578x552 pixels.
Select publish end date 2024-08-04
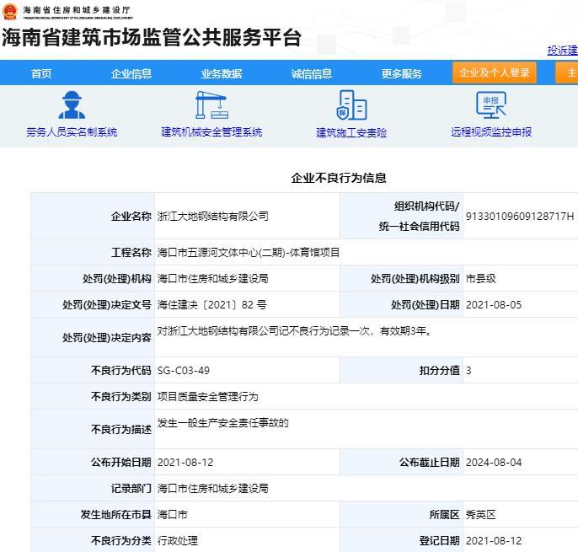494,462
